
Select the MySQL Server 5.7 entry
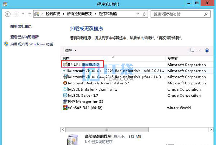pos(83,96)
